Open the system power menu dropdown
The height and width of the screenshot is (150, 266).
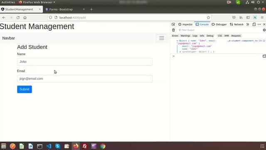(x=260, y=2)
